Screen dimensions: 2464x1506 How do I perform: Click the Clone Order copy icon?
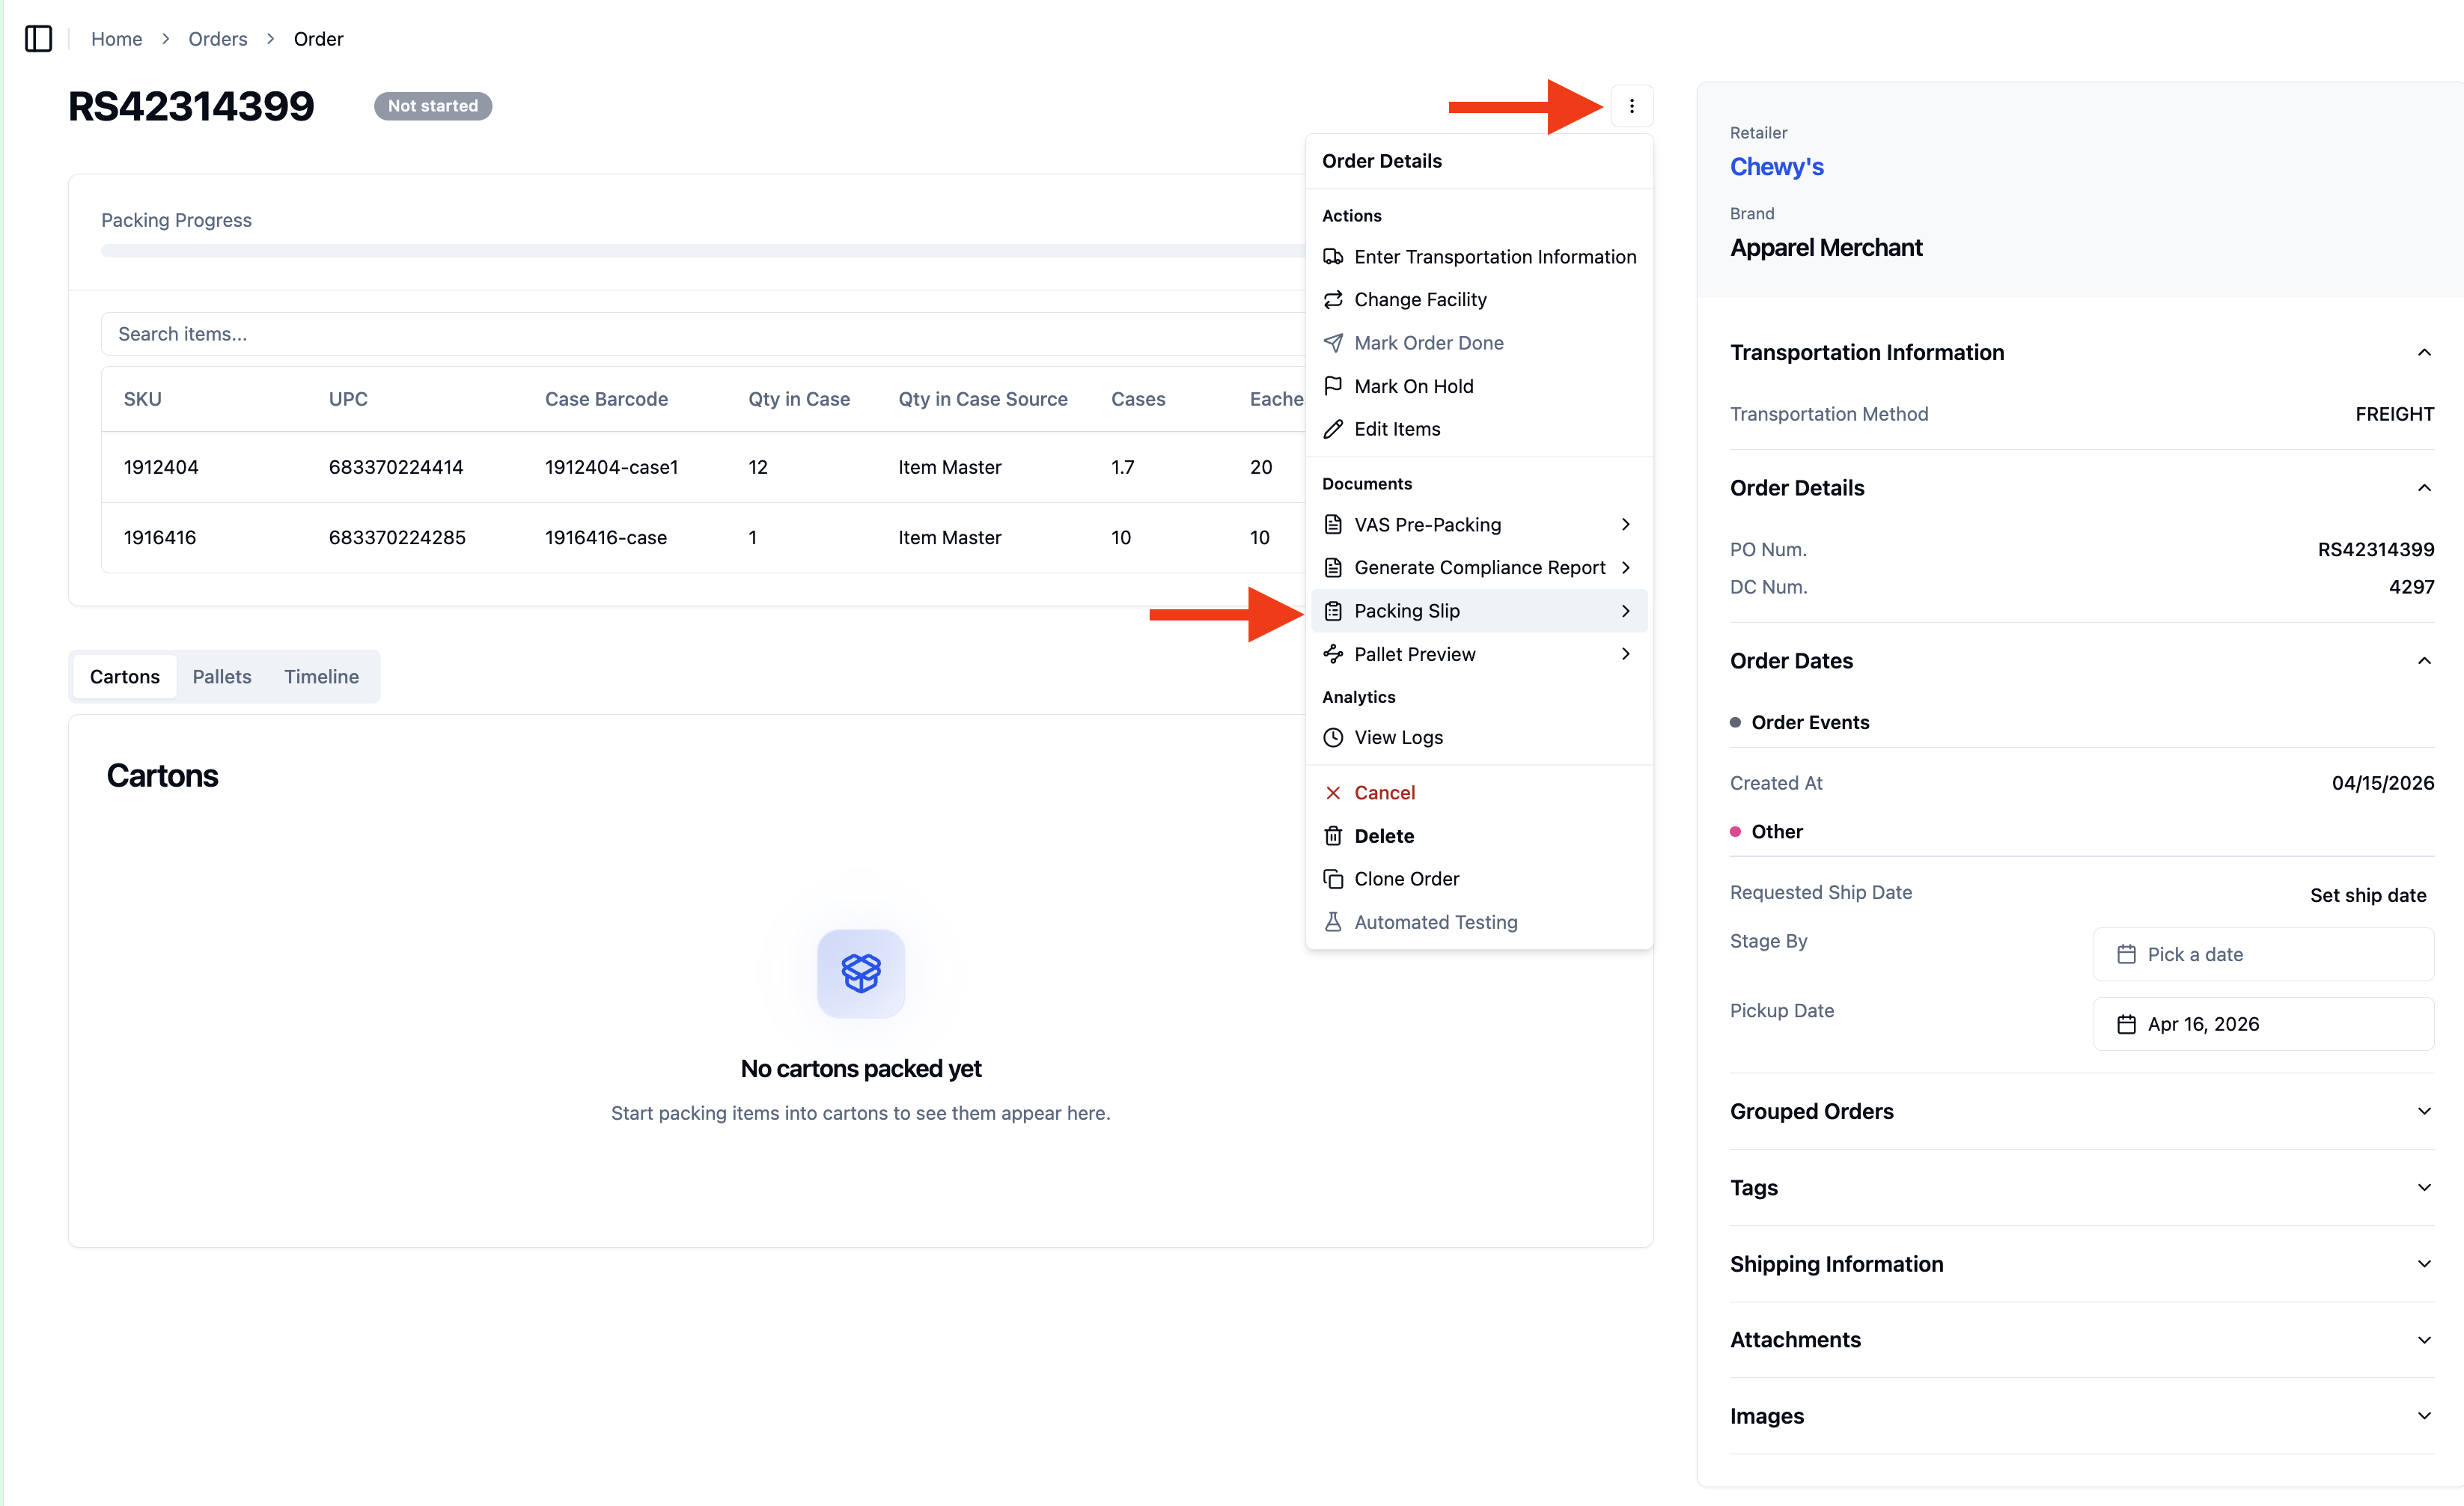click(1332, 879)
